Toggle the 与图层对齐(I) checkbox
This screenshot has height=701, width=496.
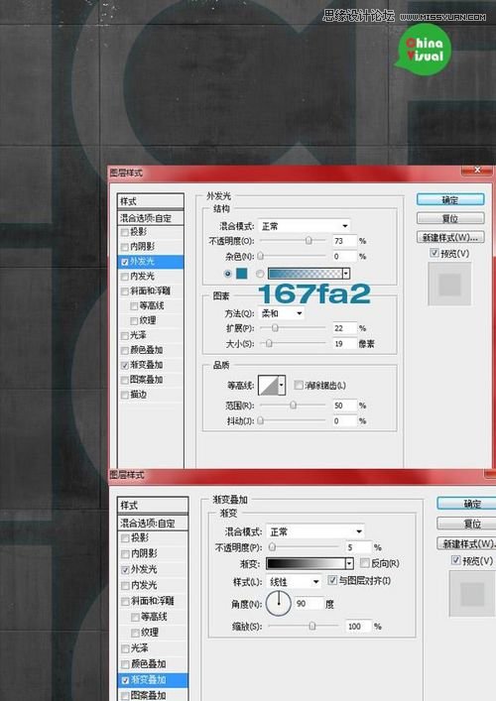pyautogui.click(x=332, y=580)
